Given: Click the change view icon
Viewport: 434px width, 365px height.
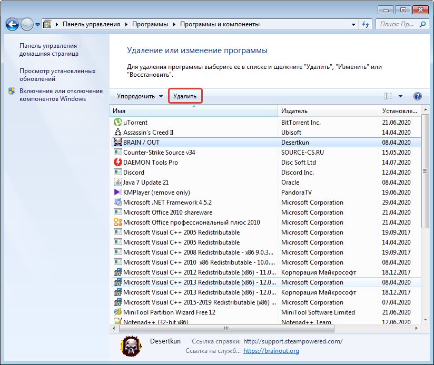Looking at the screenshot, I should coord(388,96).
